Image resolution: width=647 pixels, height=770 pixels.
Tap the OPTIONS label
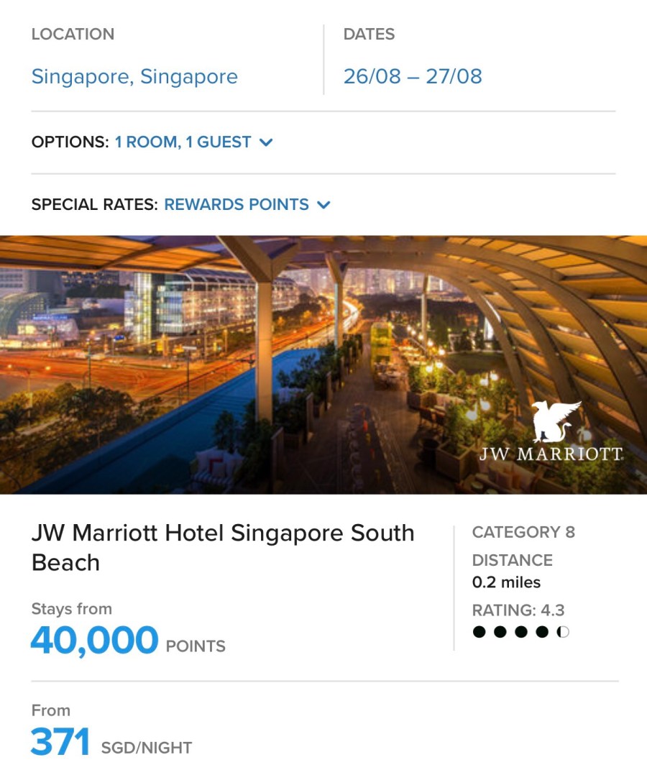point(70,142)
